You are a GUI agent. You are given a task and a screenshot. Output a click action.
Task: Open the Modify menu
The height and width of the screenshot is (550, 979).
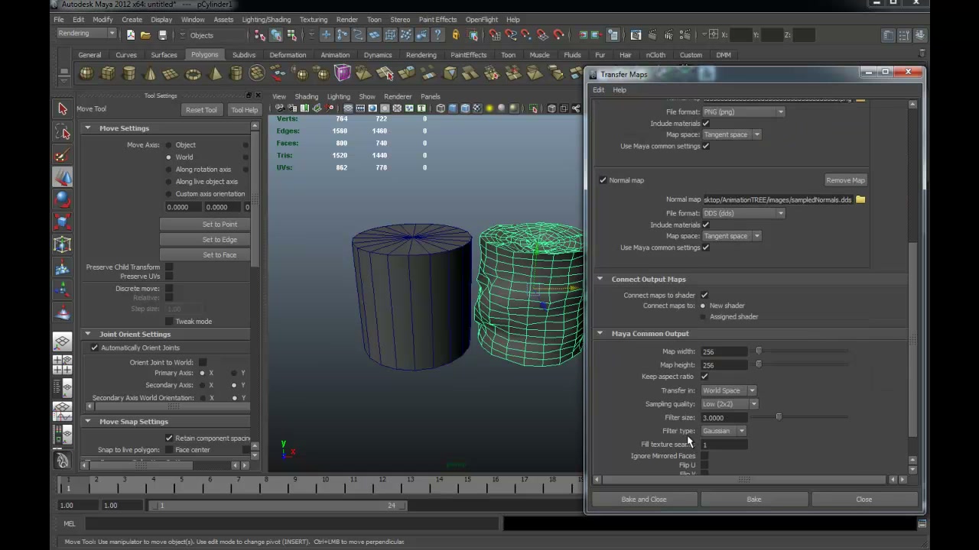coord(102,20)
